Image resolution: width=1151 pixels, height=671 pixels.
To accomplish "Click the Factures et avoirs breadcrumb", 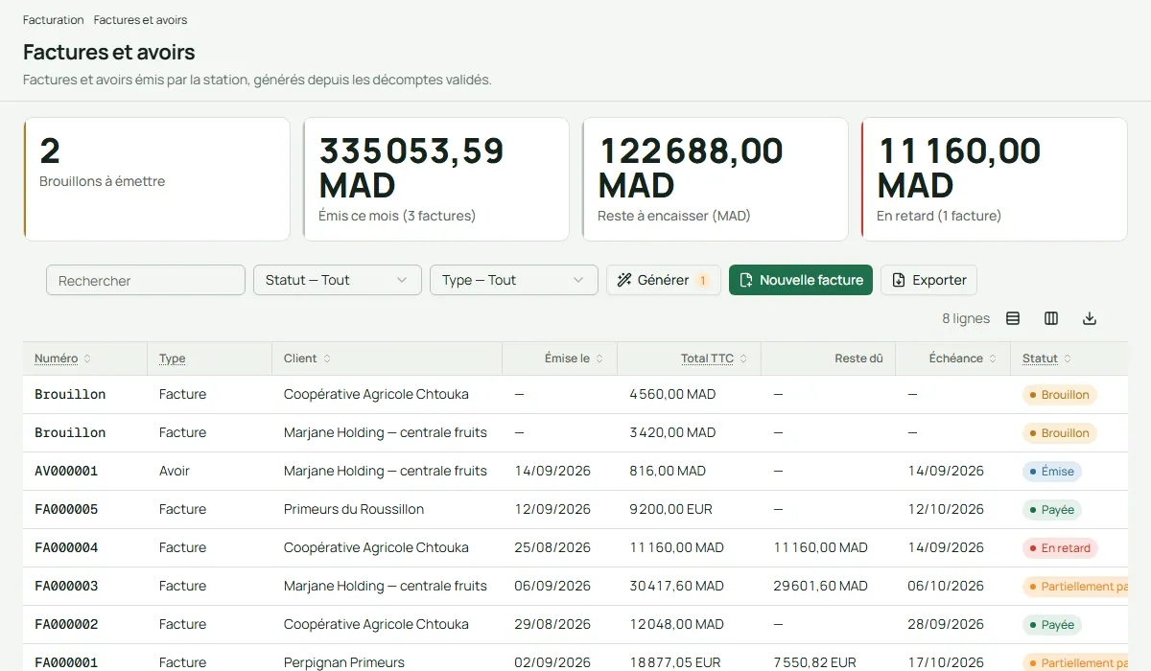I will coord(140,20).
